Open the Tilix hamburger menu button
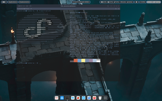 point(111,6)
